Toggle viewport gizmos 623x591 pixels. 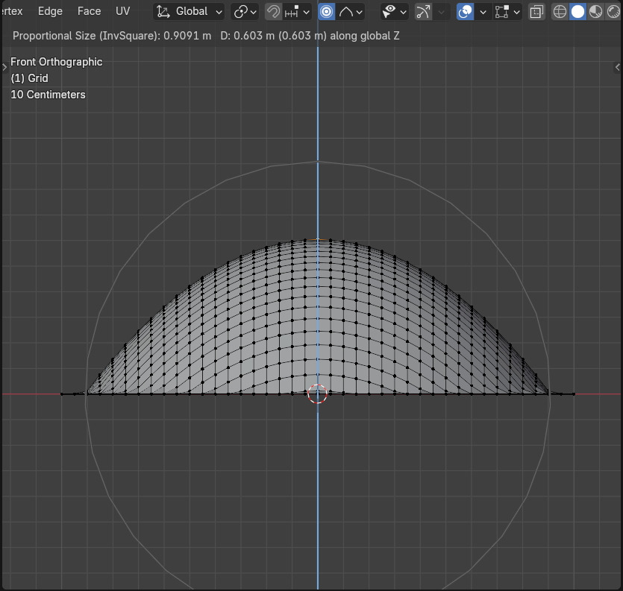424,11
